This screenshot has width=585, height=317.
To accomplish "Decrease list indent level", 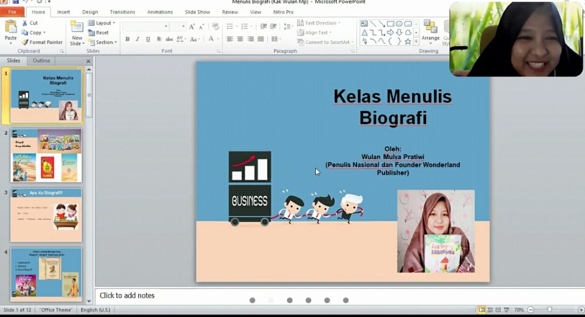I will coord(263,26).
